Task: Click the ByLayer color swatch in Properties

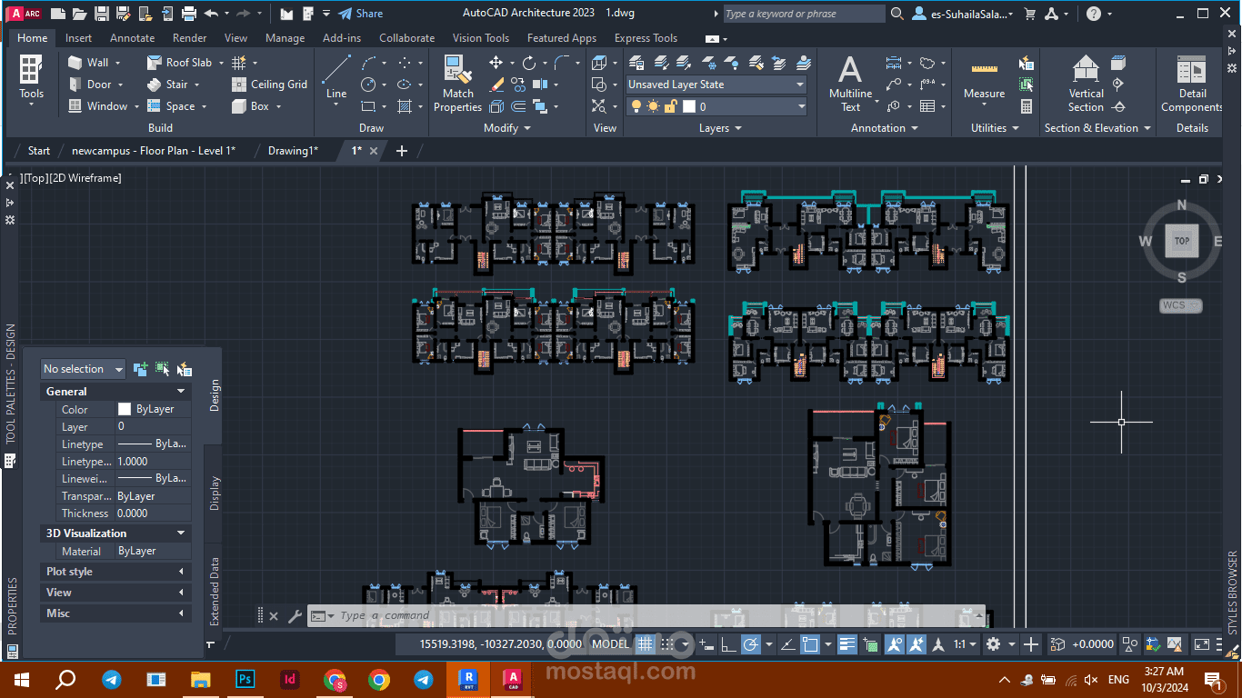Action: point(125,410)
